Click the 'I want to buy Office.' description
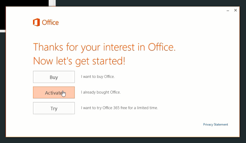 click(98, 77)
